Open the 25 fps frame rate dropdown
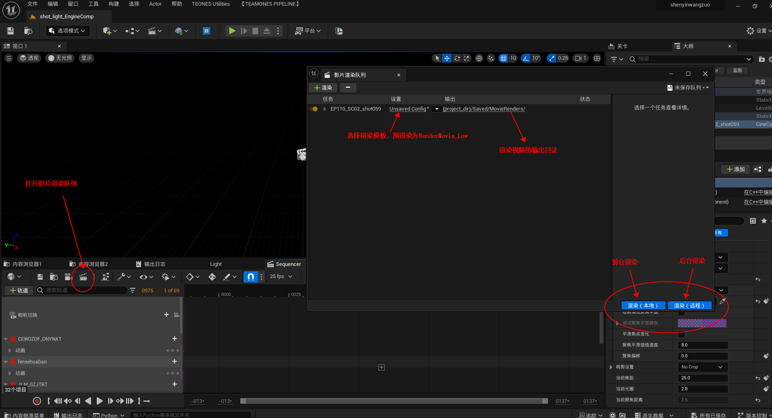Image resolution: width=772 pixels, height=418 pixels. [281, 276]
